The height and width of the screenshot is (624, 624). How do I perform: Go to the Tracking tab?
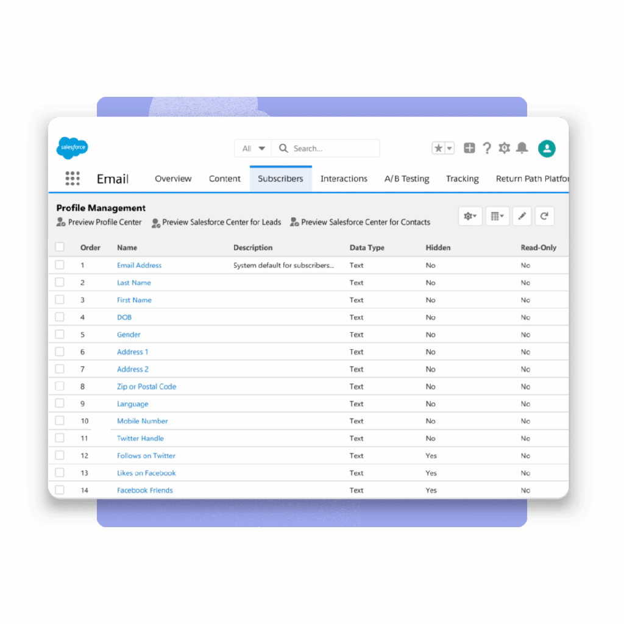click(x=462, y=179)
